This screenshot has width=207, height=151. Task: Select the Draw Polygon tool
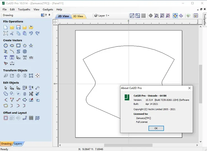(25, 46)
